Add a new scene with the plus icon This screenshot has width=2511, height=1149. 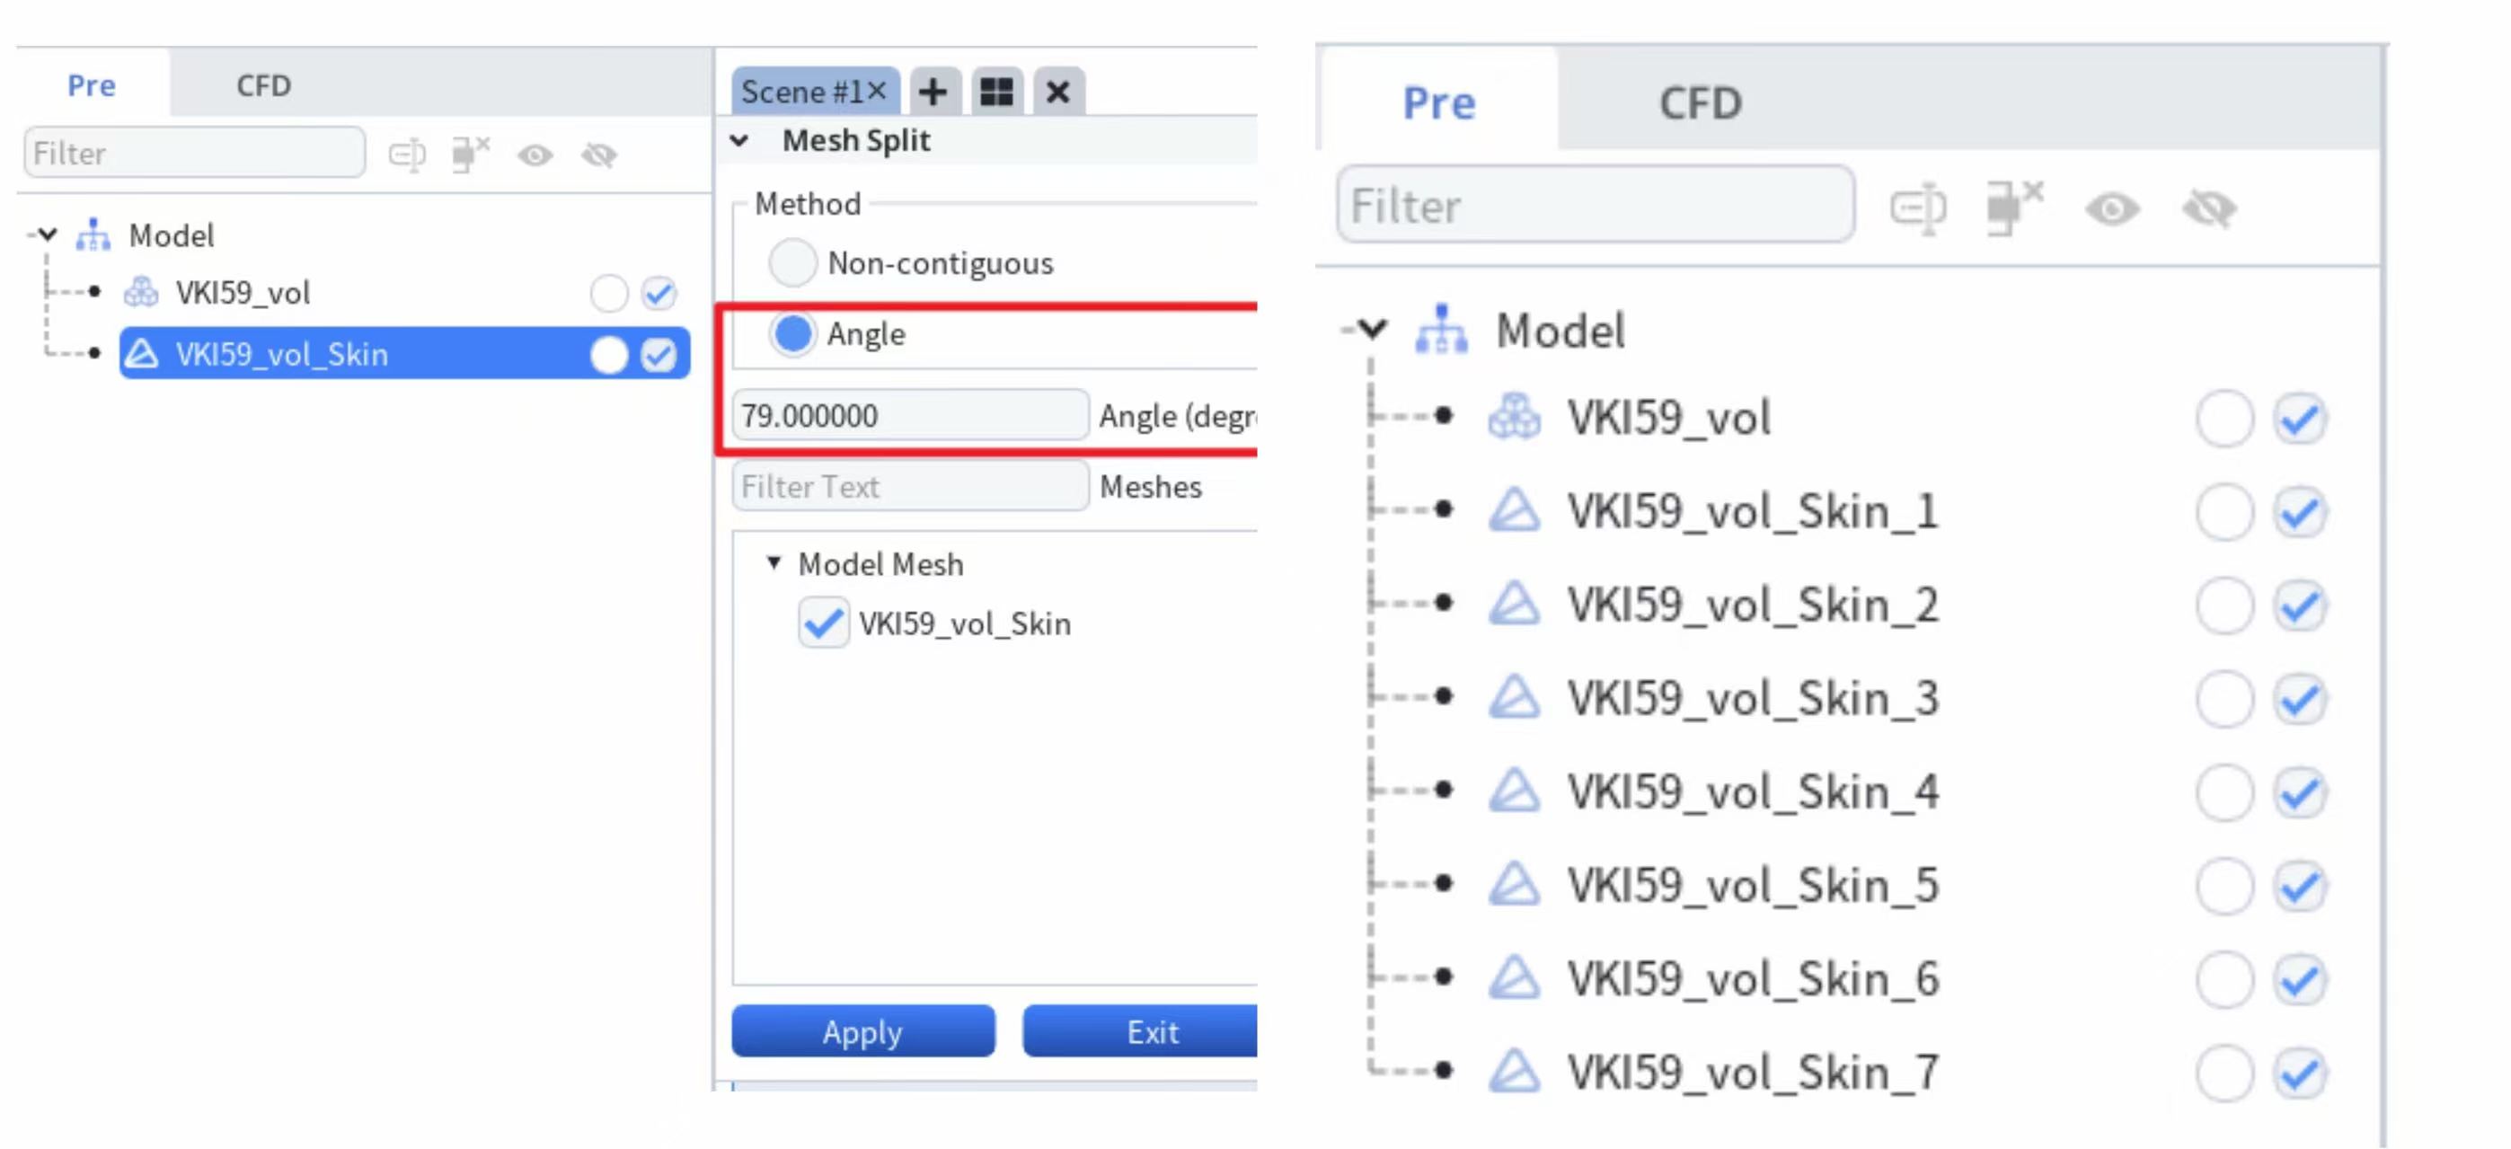(933, 92)
